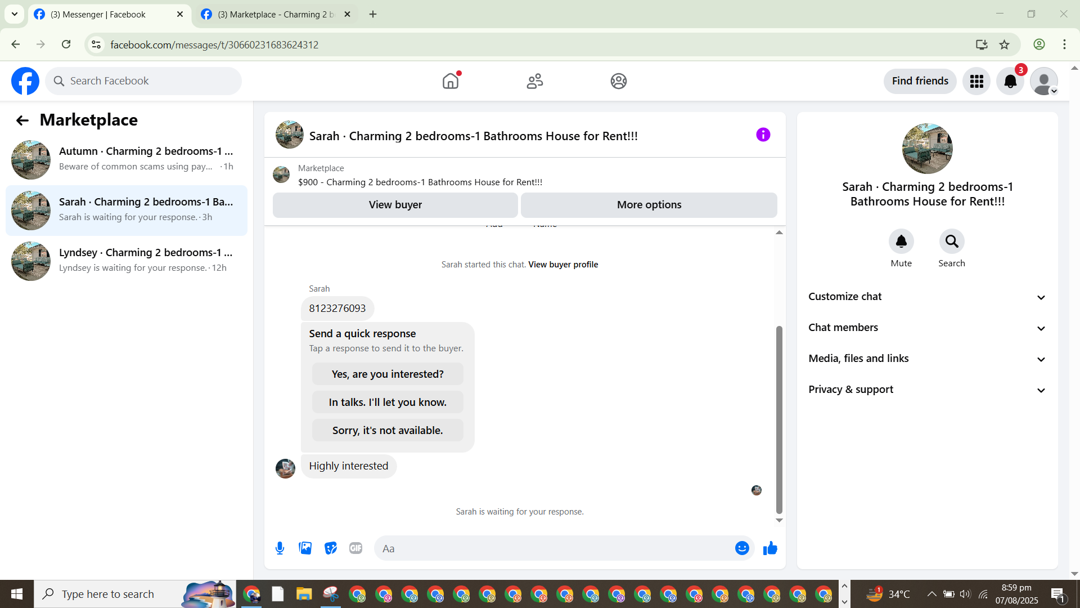This screenshot has height=608, width=1080.
Task: Open the site information icon in address bar
Action: point(96,44)
